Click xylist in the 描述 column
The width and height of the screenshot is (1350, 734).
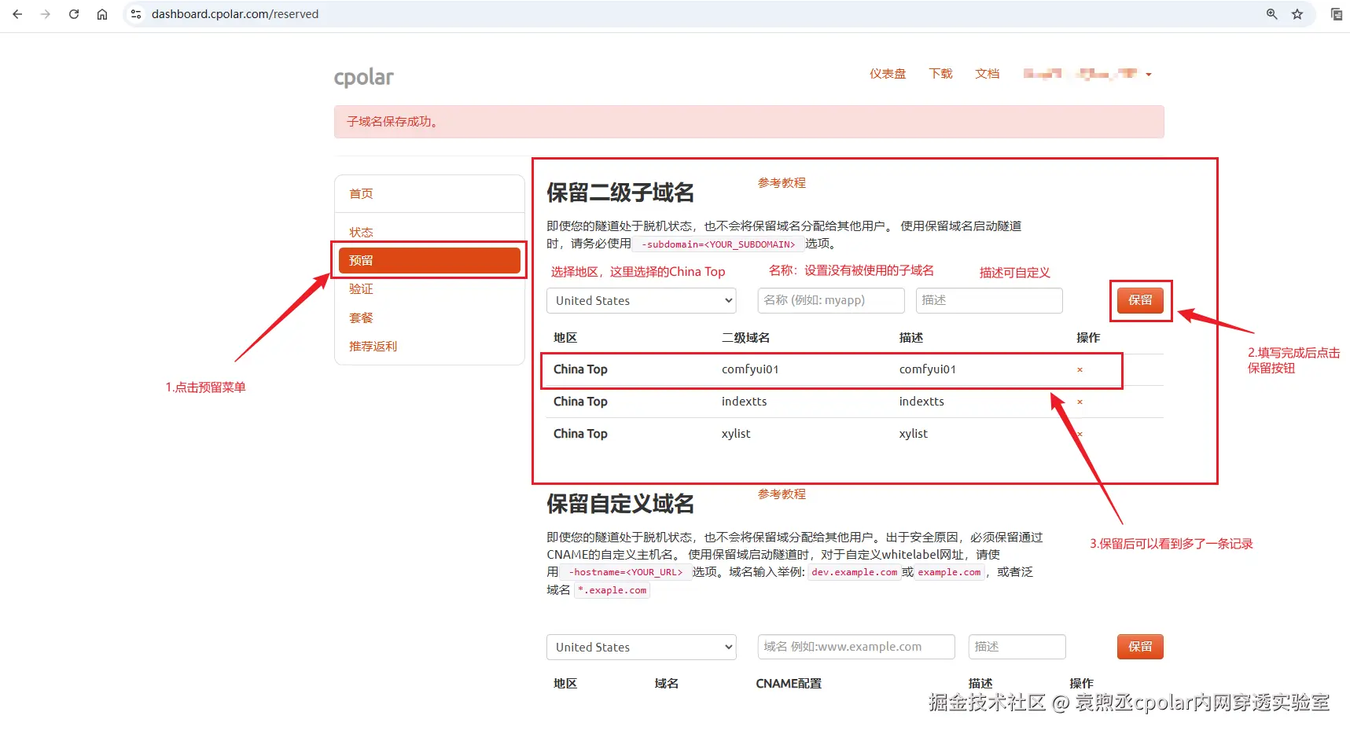click(914, 434)
